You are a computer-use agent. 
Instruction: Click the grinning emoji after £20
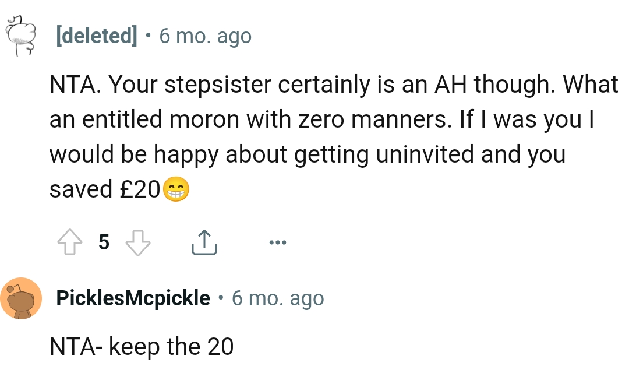coord(177,188)
